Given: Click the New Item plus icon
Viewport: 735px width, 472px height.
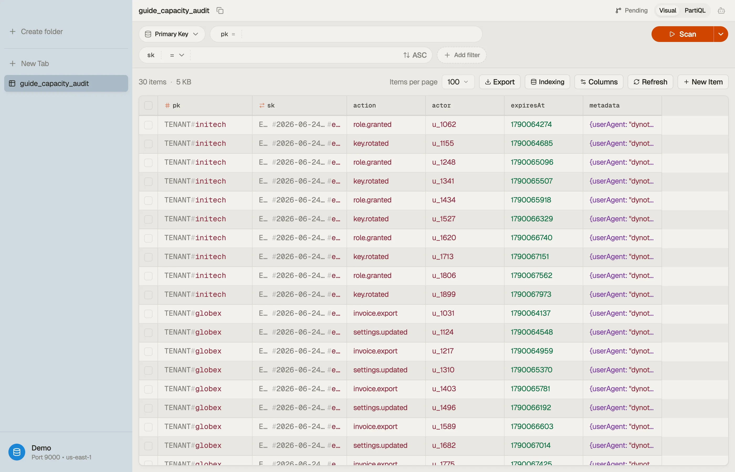Looking at the screenshot, I should point(686,82).
